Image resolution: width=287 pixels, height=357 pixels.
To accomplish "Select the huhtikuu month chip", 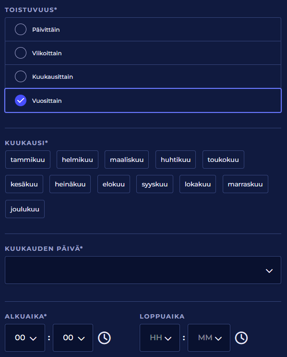I will (x=176, y=160).
